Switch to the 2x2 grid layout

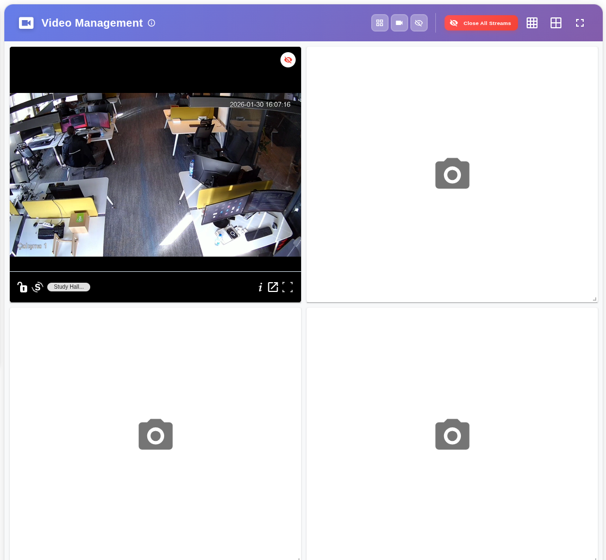point(556,23)
